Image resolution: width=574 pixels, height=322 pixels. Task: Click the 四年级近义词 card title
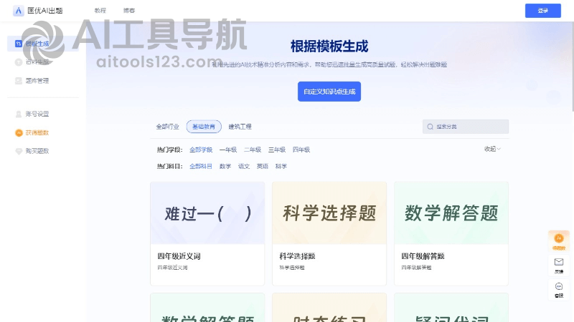coord(179,256)
